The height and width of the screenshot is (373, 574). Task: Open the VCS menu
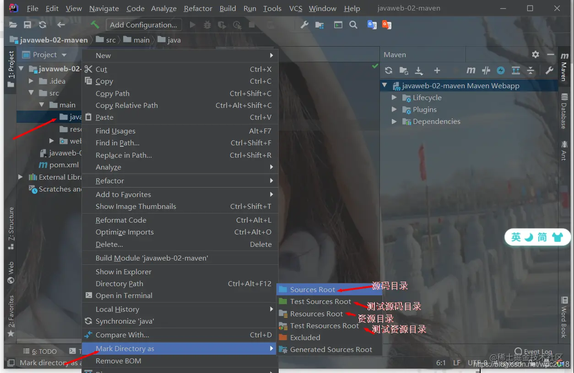click(295, 9)
